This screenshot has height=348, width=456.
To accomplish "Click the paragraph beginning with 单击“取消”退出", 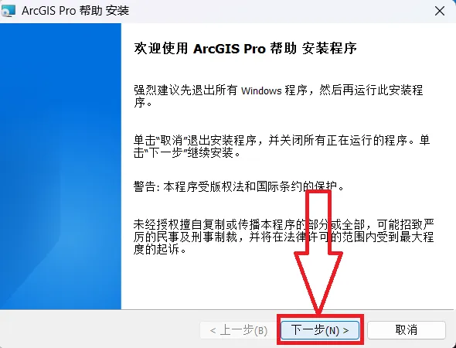I will [281, 146].
